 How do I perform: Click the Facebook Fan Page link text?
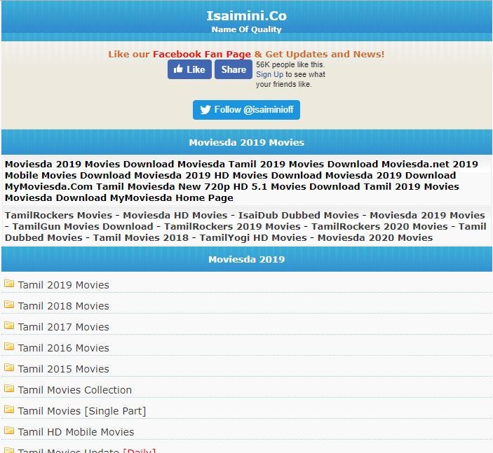pos(202,55)
